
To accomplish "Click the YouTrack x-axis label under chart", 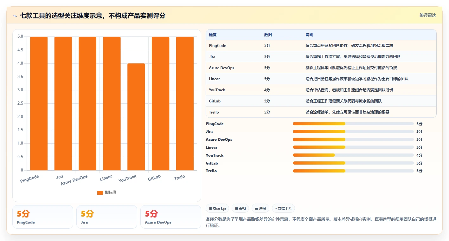I will tap(127, 179).
